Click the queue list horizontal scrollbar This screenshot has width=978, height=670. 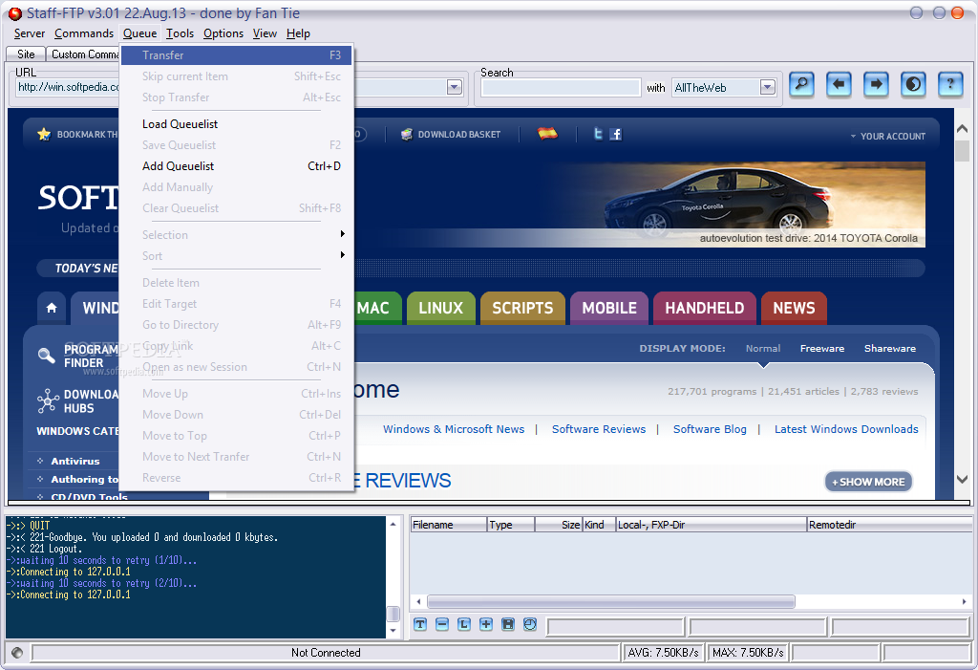click(610, 602)
